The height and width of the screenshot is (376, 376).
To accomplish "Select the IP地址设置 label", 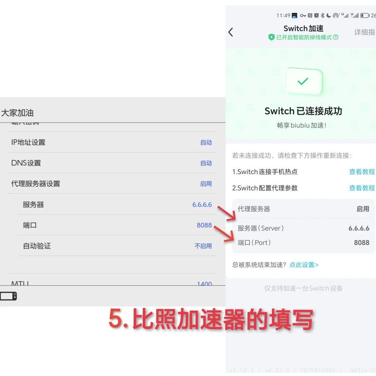I will pos(28,142).
